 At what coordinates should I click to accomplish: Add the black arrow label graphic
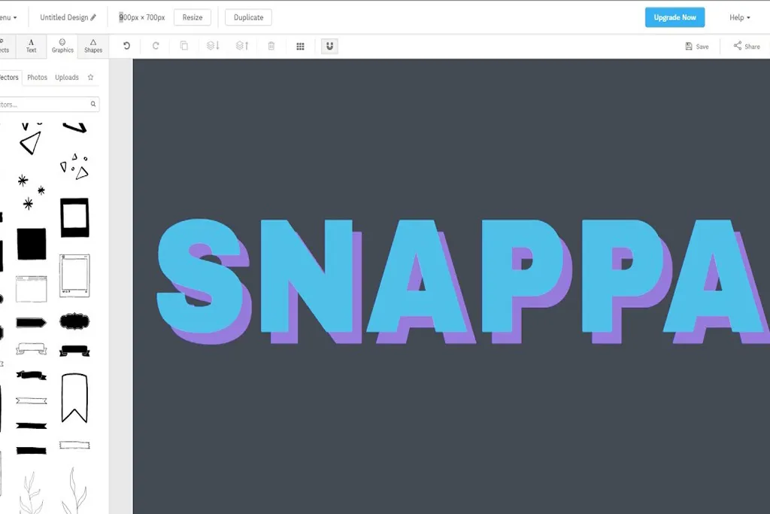pos(32,323)
